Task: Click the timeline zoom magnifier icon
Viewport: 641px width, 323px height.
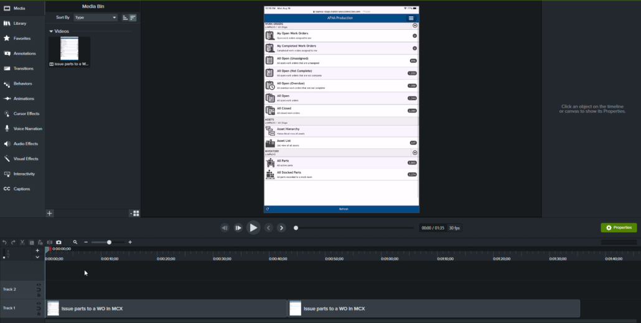Action: 75,243
